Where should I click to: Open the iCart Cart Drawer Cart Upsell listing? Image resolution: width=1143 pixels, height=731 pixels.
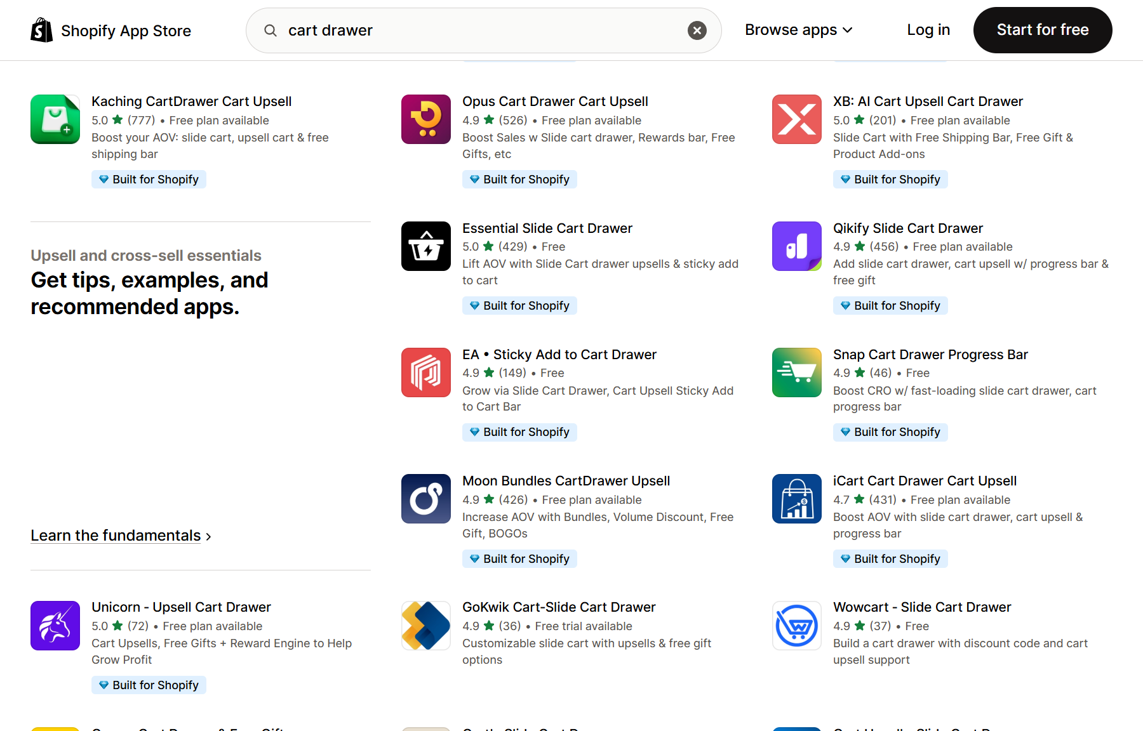click(925, 480)
